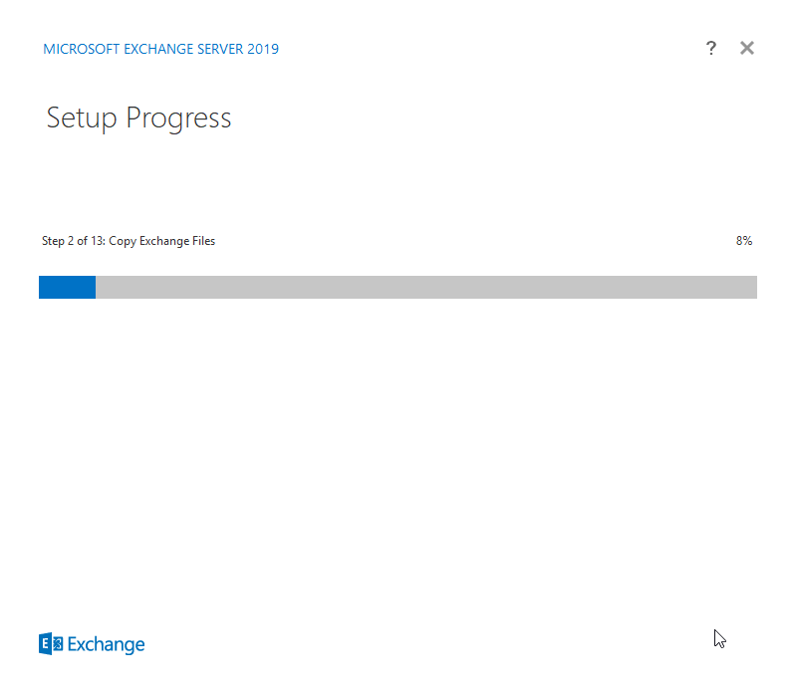Click the Microsoft Exchange Server 2019 title

(x=161, y=49)
